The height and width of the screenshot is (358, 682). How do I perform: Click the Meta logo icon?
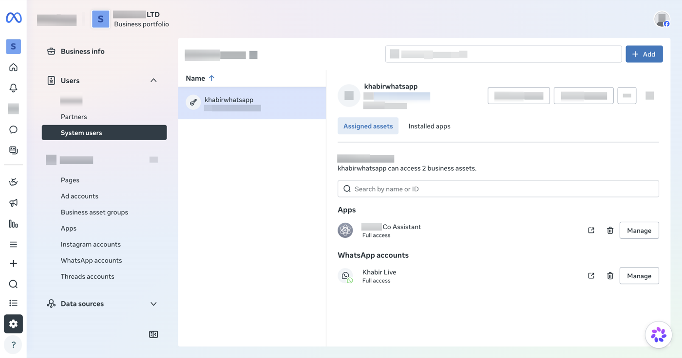coord(14,18)
